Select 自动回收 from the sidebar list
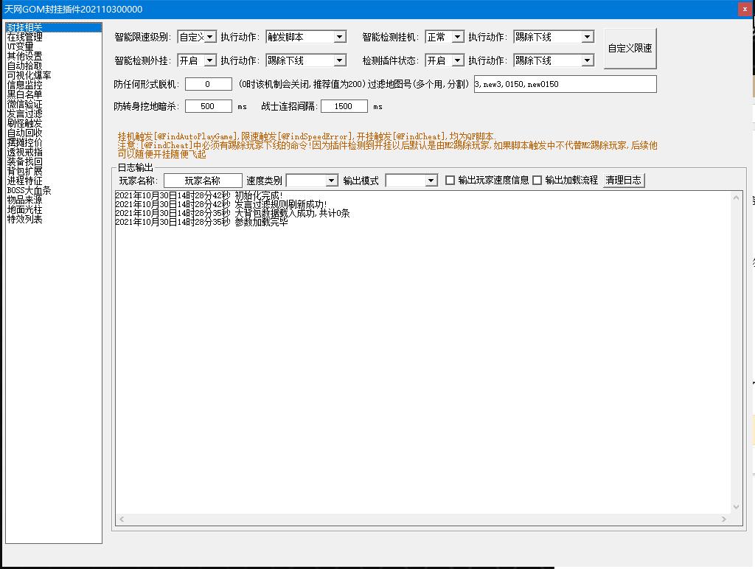 24,133
